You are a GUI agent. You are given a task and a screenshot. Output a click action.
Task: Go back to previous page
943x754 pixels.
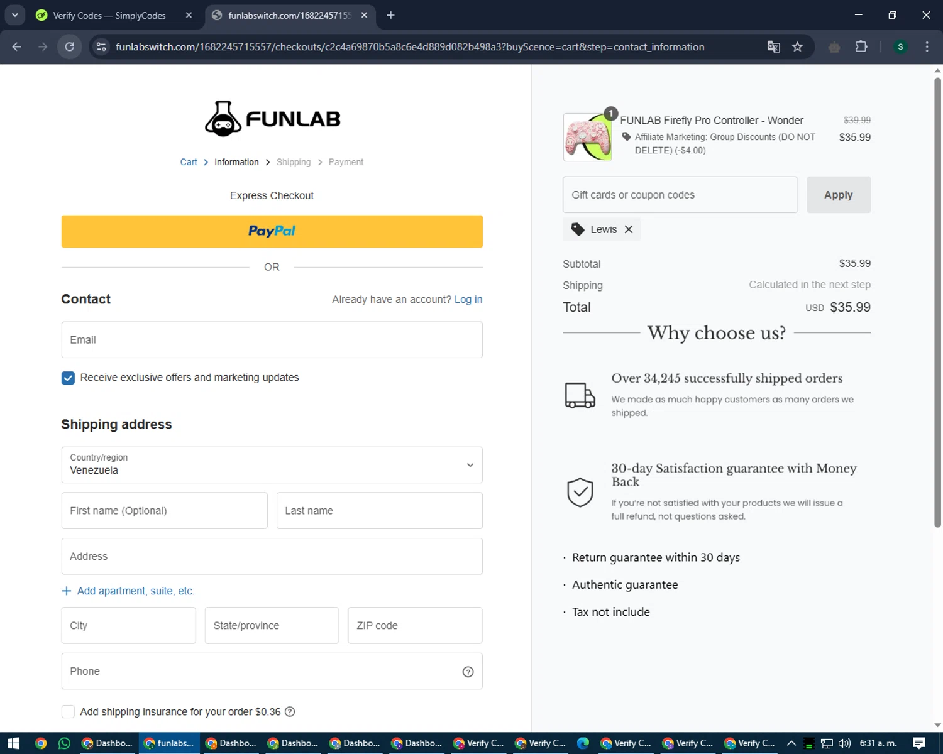pos(17,46)
